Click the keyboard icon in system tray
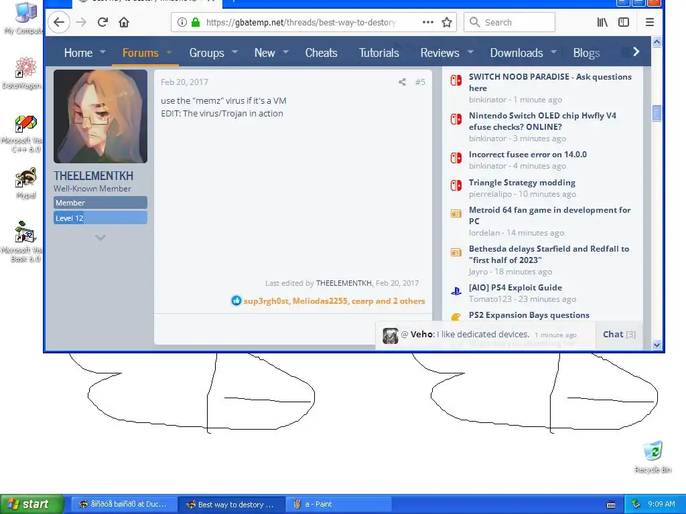The height and width of the screenshot is (514, 686). 611,505
